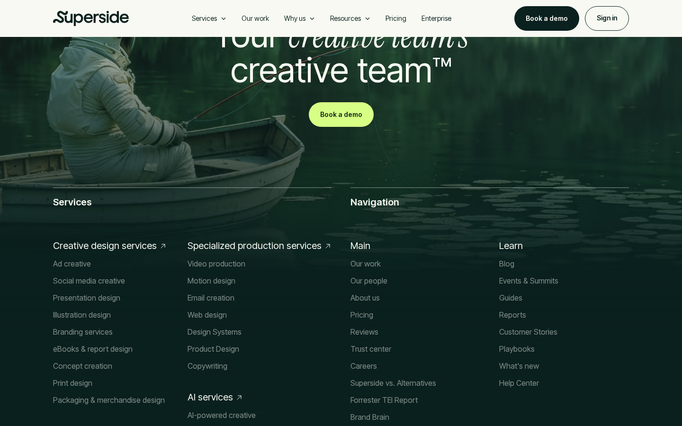This screenshot has width=682, height=426.
Task: Check What's new link
Action: click(x=519, y=366)
